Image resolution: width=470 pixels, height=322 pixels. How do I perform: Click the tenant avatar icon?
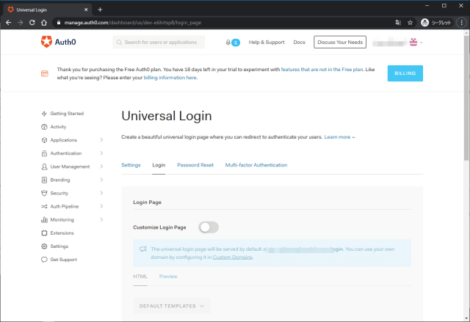pyautogui.click(x=413, y=43)
